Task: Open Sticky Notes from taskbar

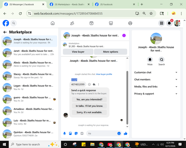Action: pos(84,144)
